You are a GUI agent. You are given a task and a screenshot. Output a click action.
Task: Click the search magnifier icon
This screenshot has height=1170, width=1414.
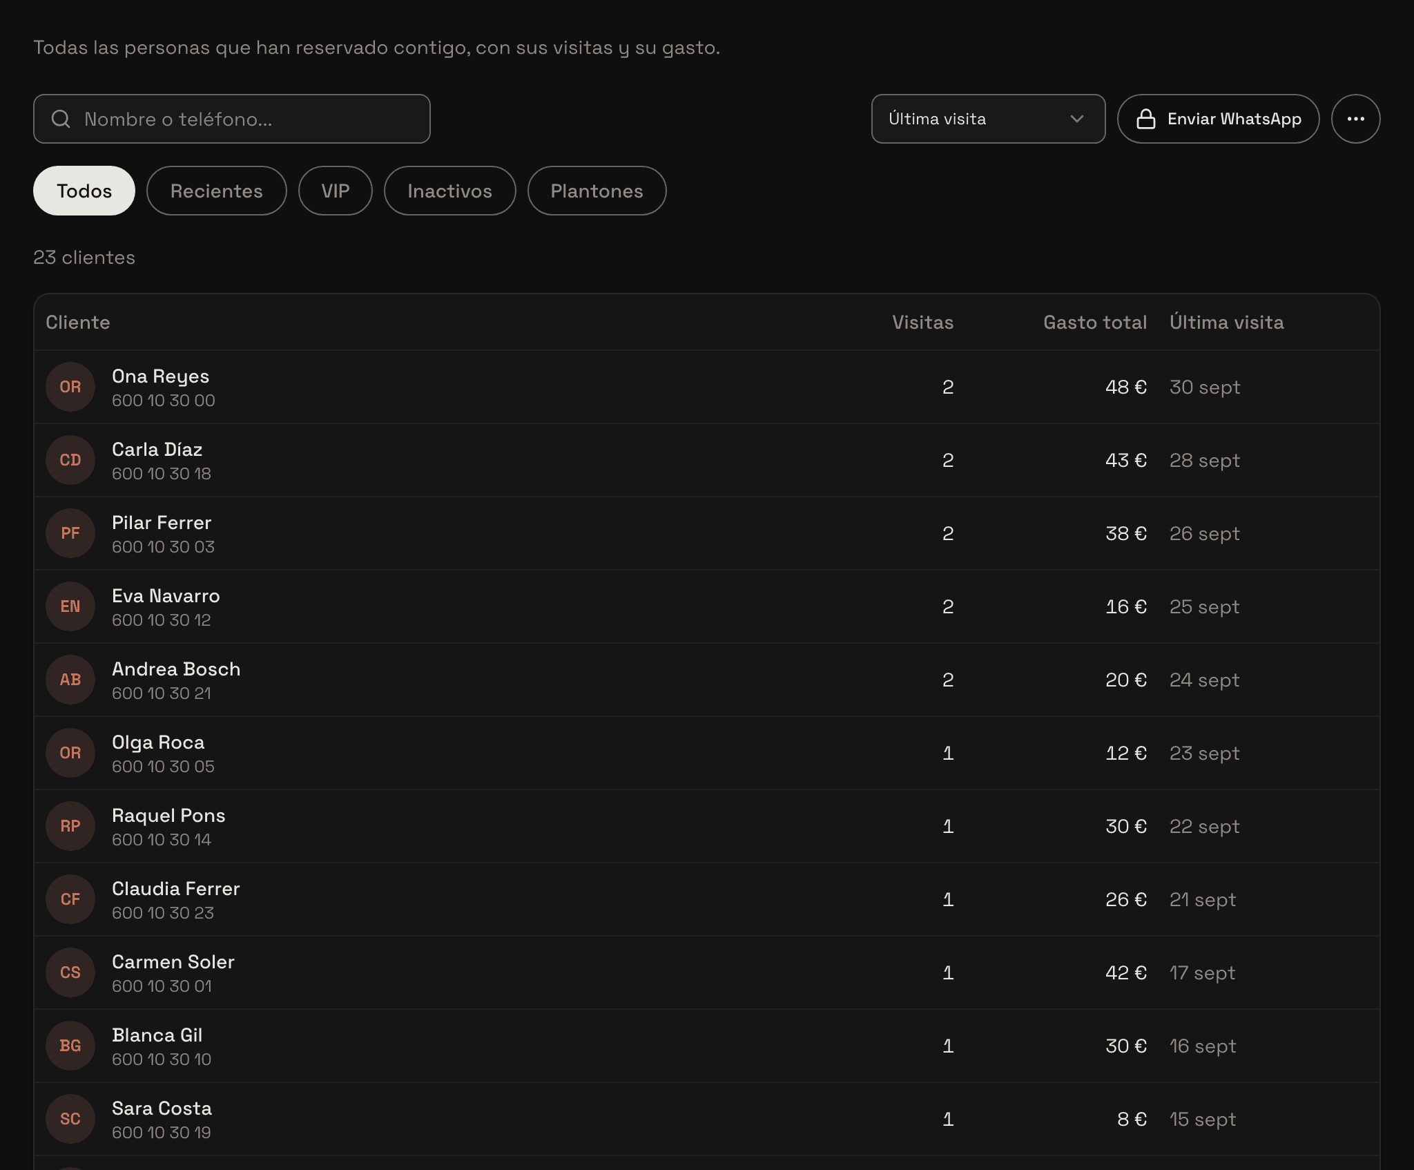click(61, 119)
